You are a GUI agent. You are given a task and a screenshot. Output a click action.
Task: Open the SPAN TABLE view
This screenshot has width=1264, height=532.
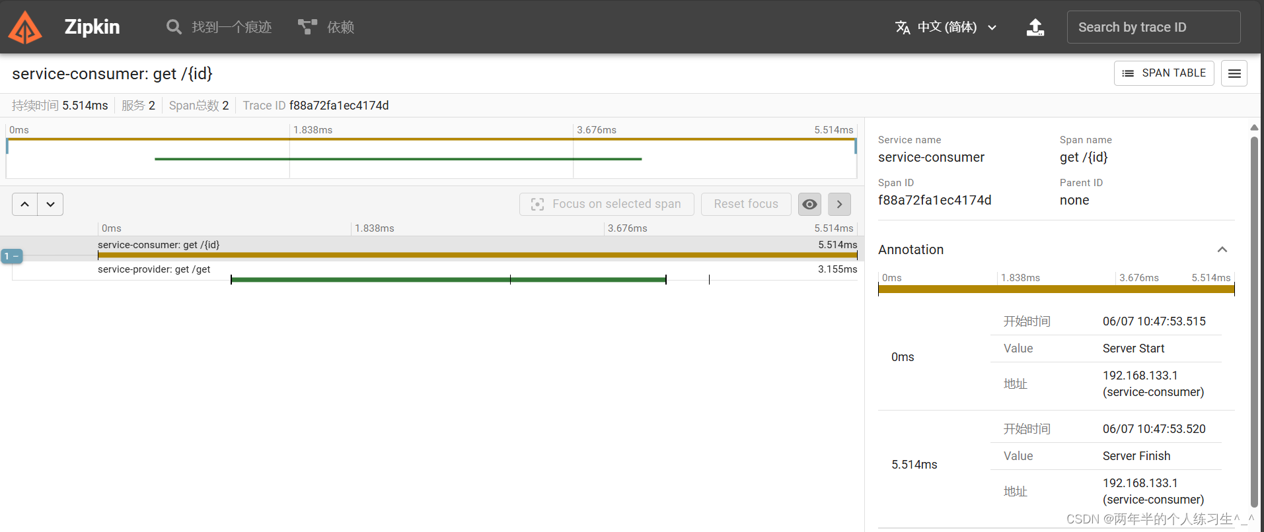point(1164,73)
